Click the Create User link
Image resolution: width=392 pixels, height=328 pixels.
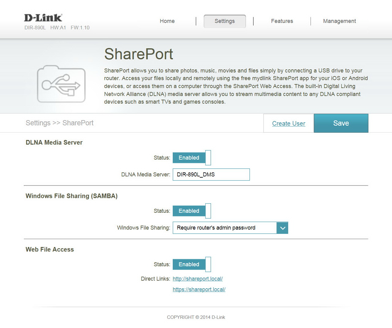289,123
